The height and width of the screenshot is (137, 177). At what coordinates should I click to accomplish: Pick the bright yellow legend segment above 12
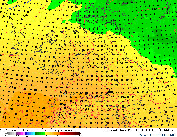[46, 133]
